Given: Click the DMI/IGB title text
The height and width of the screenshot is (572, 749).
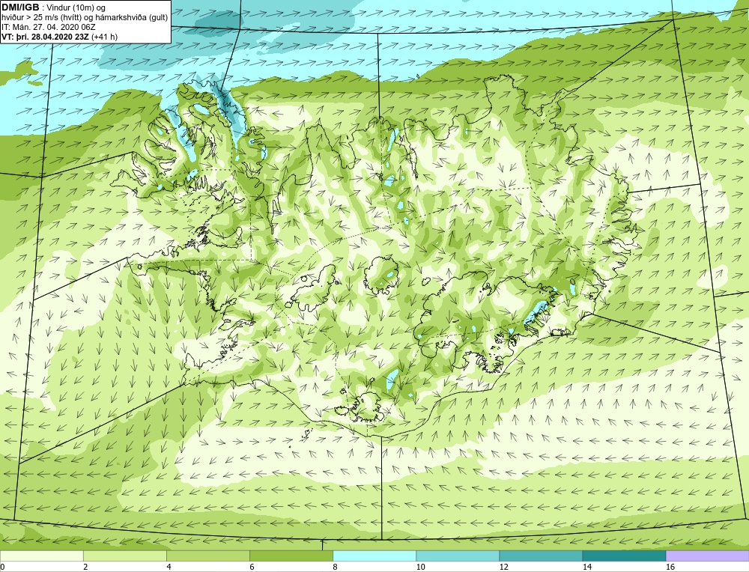Looking at the screenshot, I should coord(20,7).
